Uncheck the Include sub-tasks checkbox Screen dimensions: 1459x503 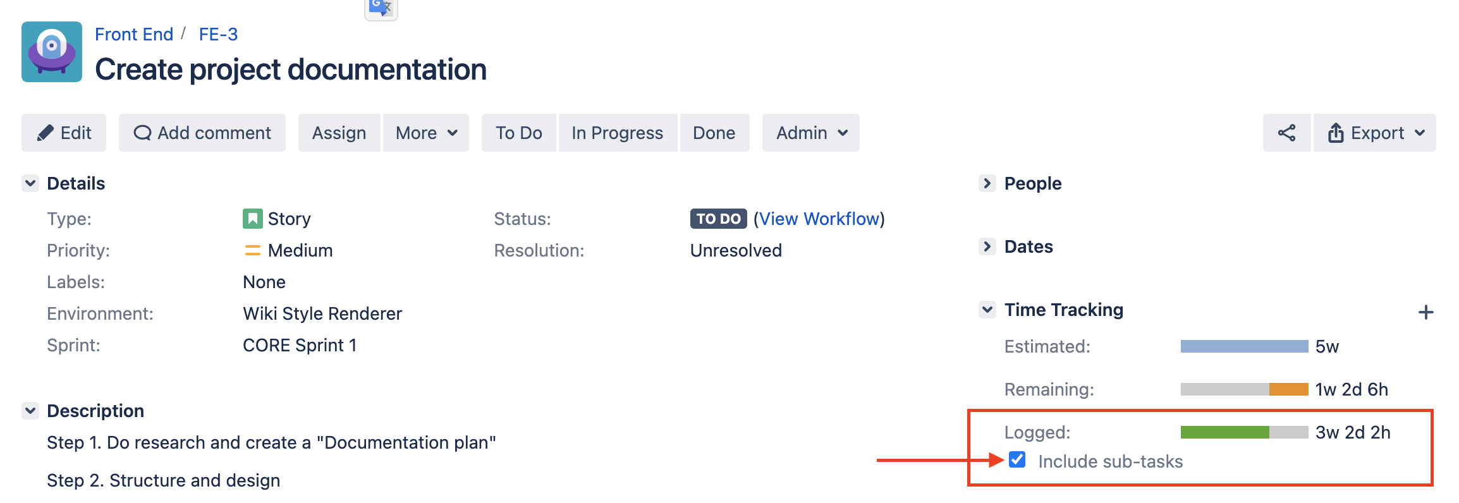(1017, 459)
